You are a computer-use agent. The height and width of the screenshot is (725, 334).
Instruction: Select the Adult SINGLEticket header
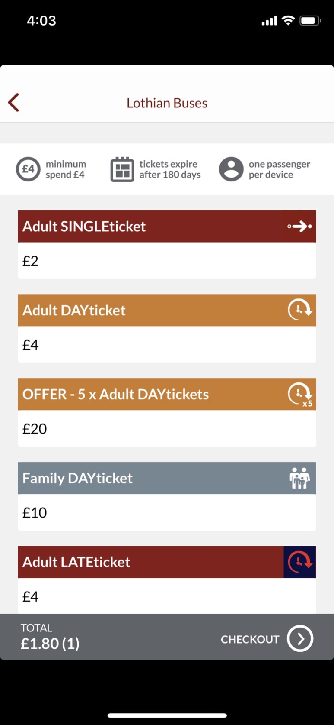(167, 226)
